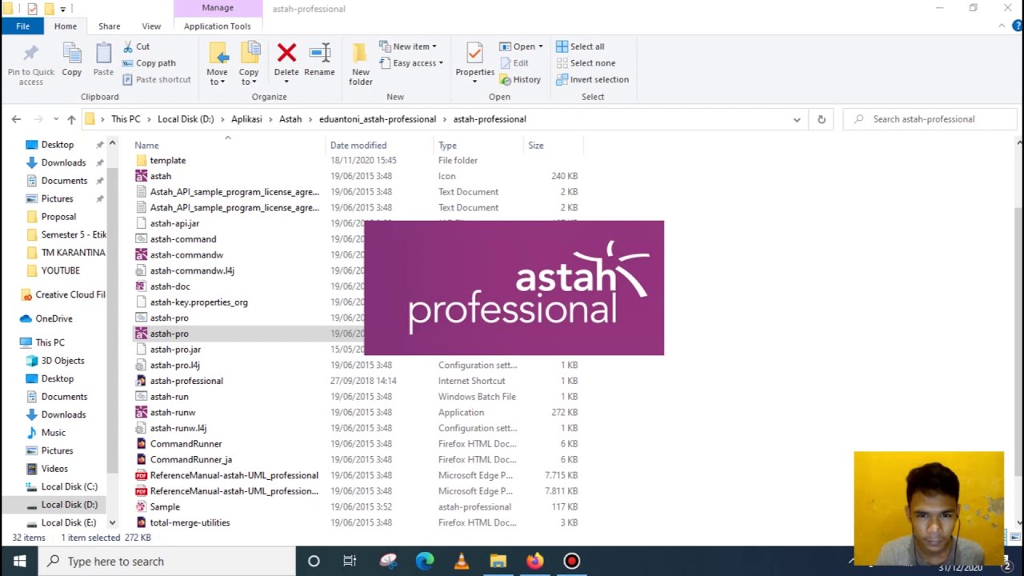Click Astah in the address breadcrumb
The image size is (1024, 576).
290,119
